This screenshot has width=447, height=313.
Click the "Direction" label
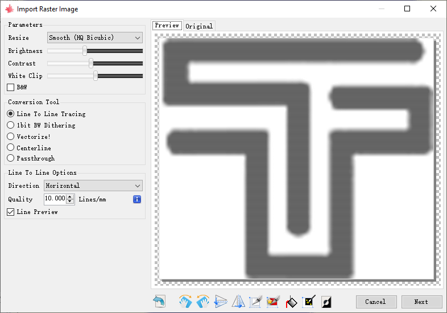(x=24, y=186)
